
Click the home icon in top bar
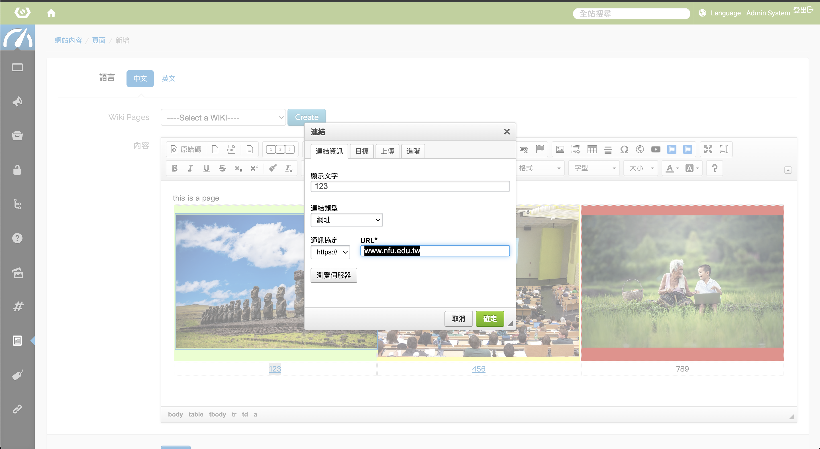coord(51,13)
